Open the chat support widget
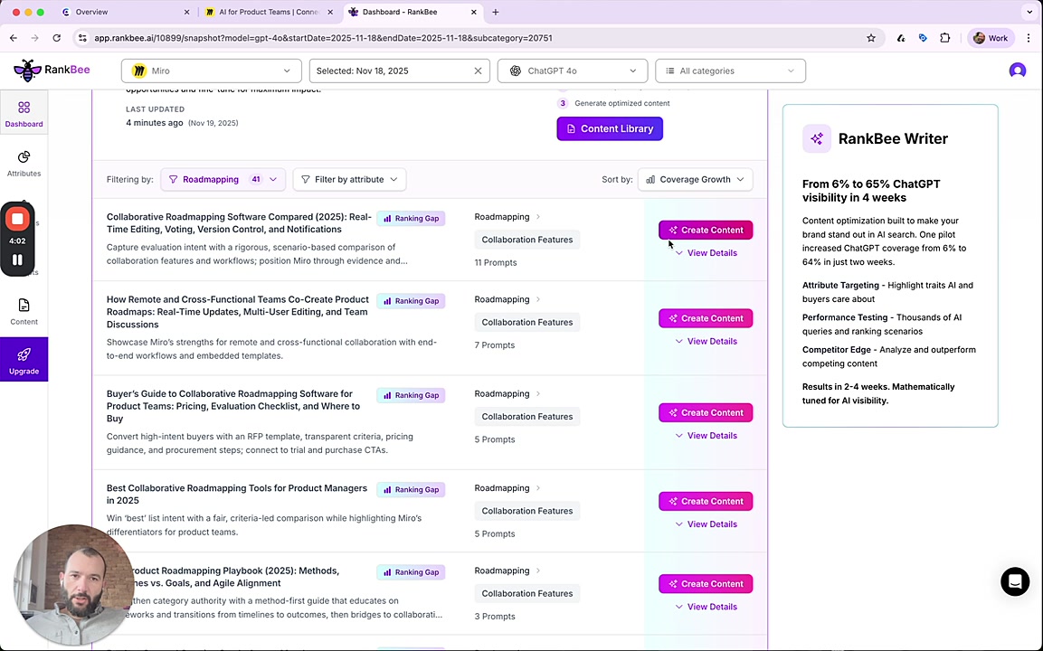The image size is (1043, 651). click(x=1015, y=581)
